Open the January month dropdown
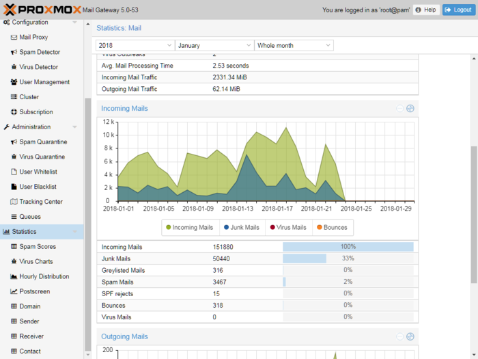The height and width of the screenshot is (359, 478). point(214,45)
